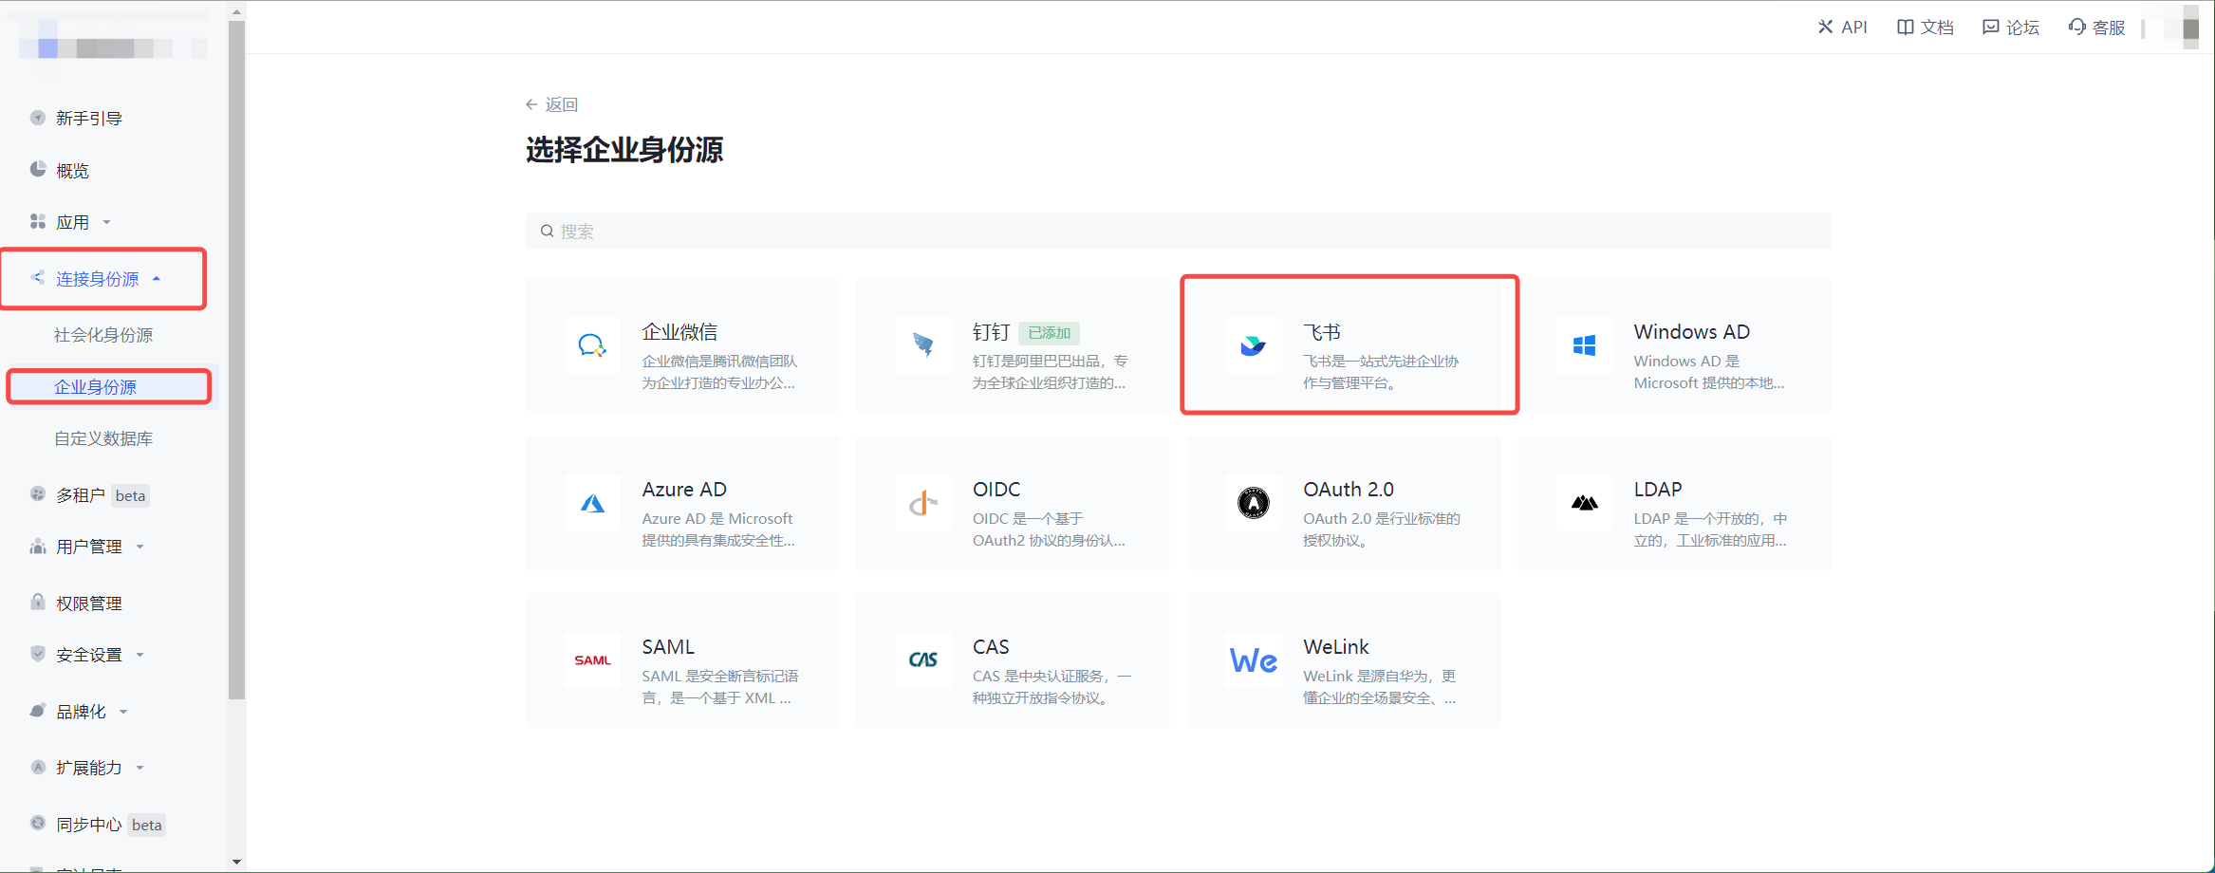The width and height of the screenshot is (2215, 873).
Task: Collapse the 连接身份源 sidebar section
Action: tap(157, 279)
